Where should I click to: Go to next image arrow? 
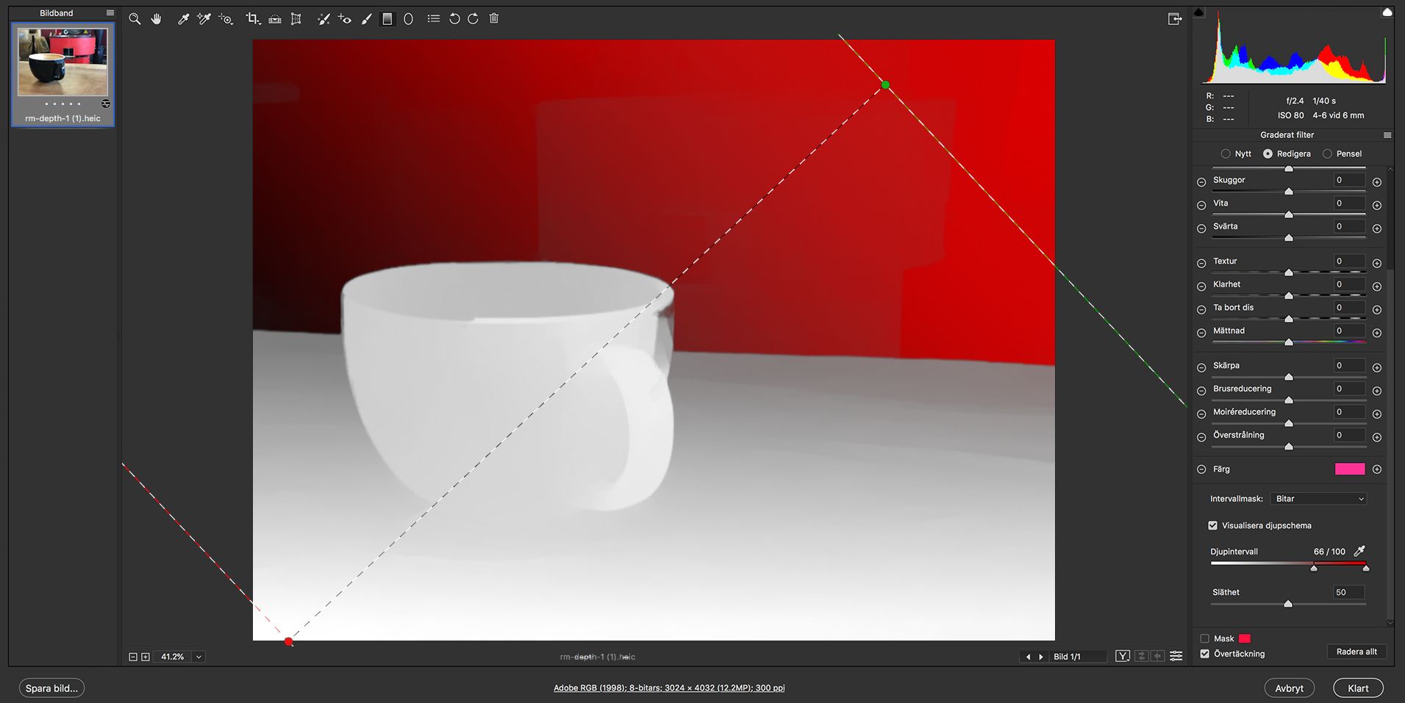coord(1040,657)
